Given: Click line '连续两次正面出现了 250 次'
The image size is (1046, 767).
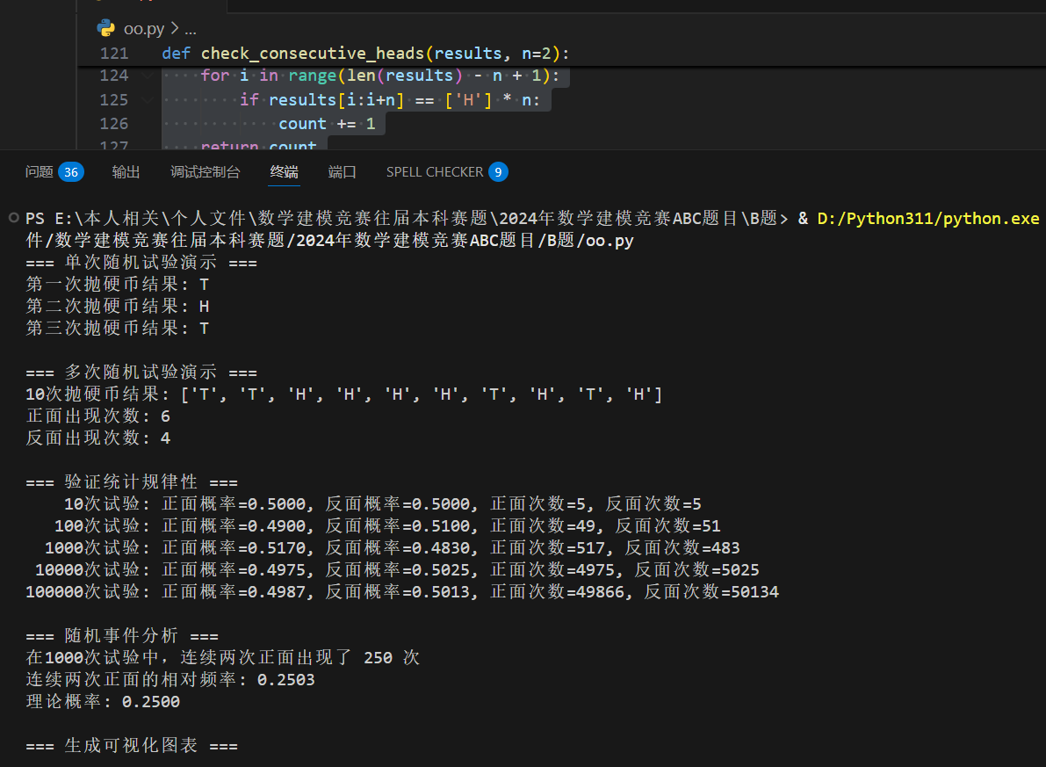Looking at the screenshot, I should (x=223, y=657).
